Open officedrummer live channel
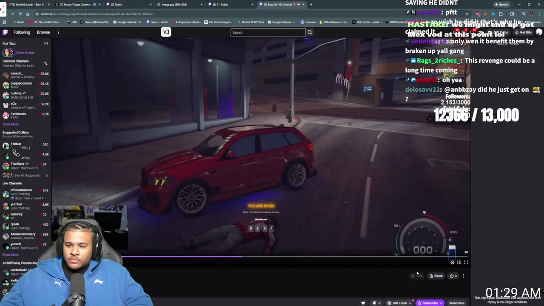544x306 pixels. (25, 194)
